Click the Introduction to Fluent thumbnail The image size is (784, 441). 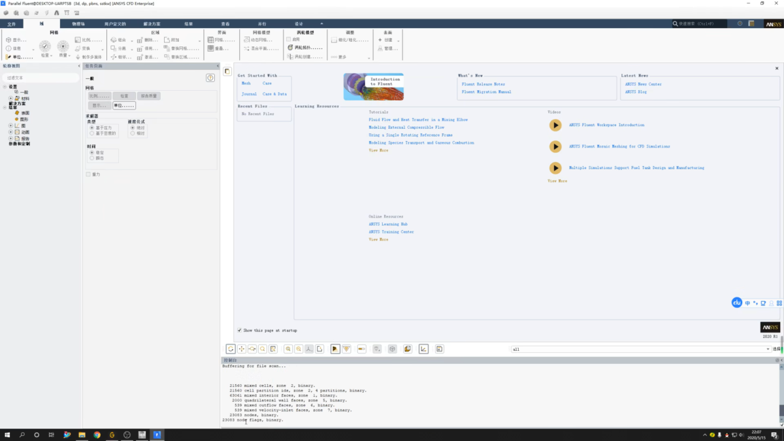374,86
